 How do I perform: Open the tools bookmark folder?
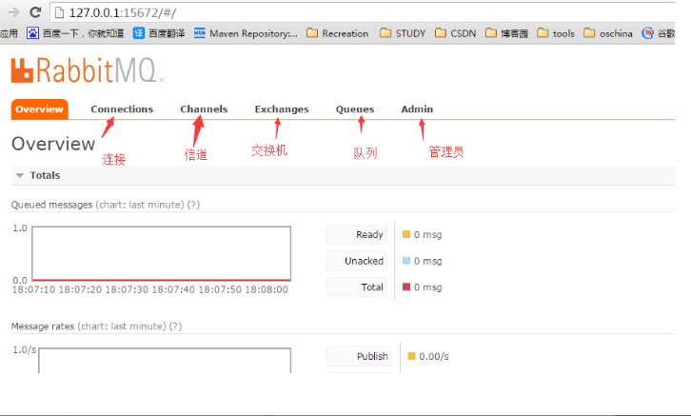[x=556, y=33]
